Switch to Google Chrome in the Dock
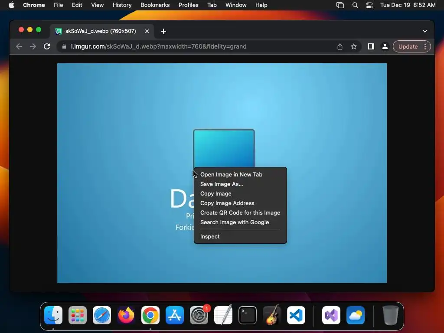The height and width of the screenshot is (333, 444). (x=150, y=315)
